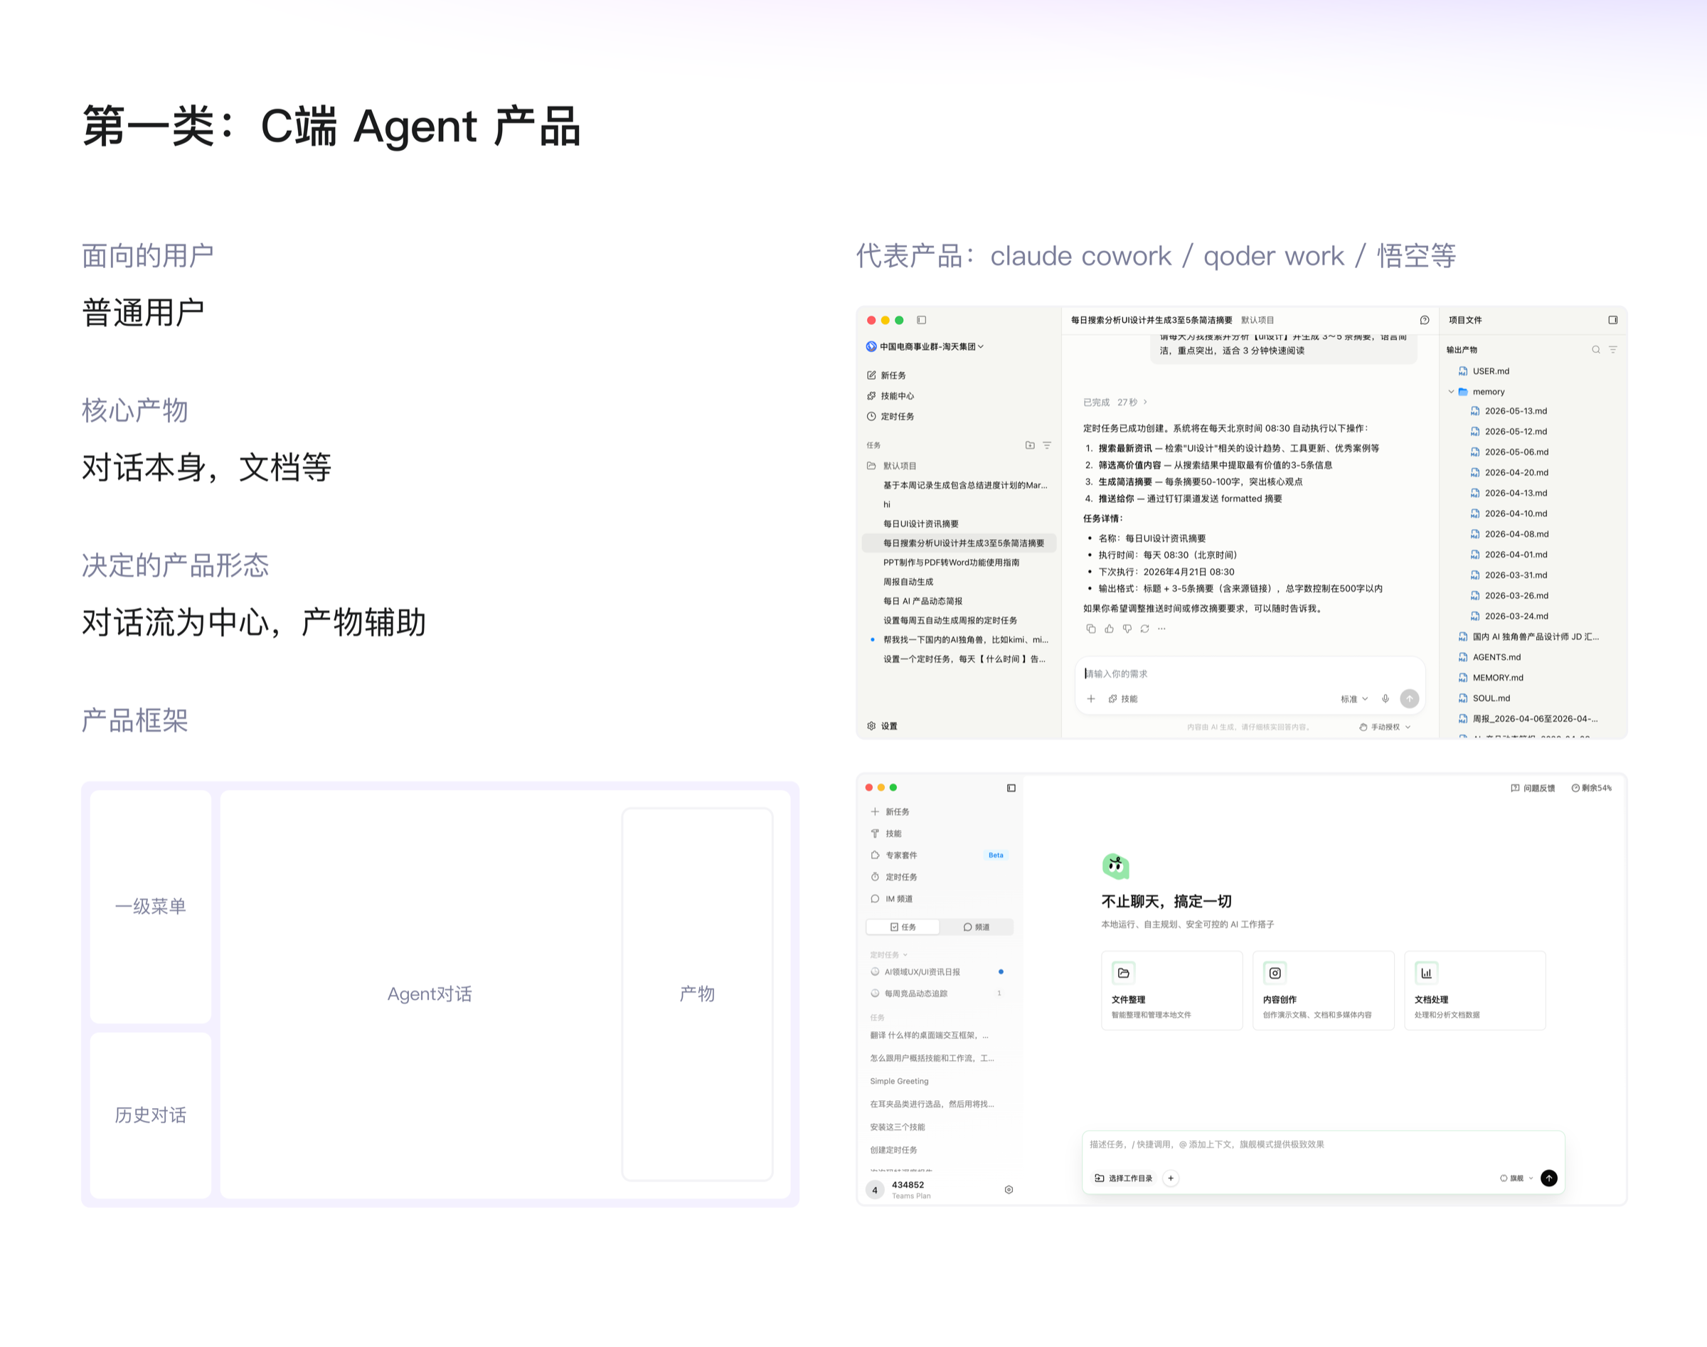Open the 旗舰 model dropdown
Image resolution: width=1707 pixels, height=1347 pixels.
[x=1517, y=1178]
